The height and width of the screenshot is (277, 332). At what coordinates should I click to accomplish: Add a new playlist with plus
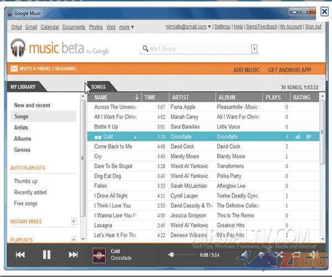coord(74,239)
